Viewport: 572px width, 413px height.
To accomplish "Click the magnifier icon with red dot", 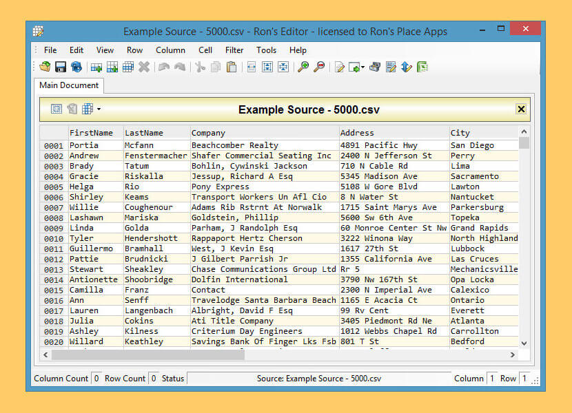I will pyautogui.click(x=319, y=67).
